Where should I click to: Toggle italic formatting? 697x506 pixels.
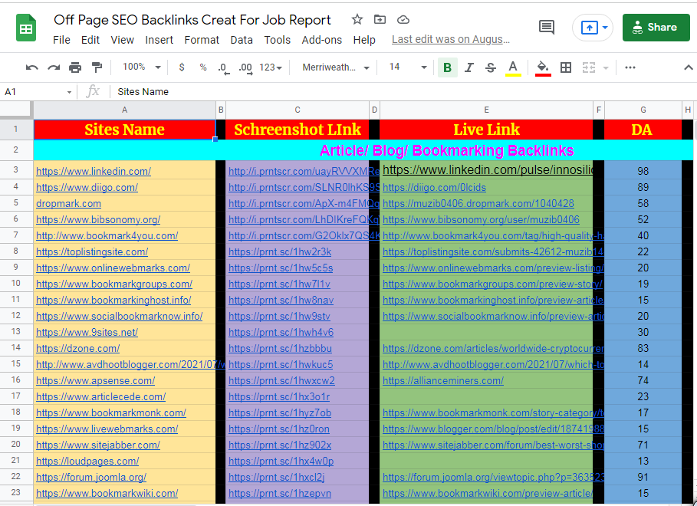click(x=469, y=67)
